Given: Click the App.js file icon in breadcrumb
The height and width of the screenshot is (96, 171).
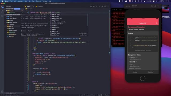Looking at the screenshot, I should tap(26, 9).
